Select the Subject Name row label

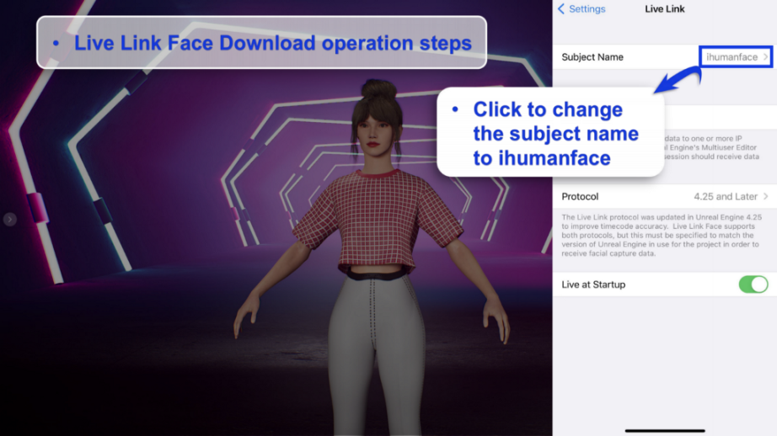pyautogui.click(x=592, y=57)
